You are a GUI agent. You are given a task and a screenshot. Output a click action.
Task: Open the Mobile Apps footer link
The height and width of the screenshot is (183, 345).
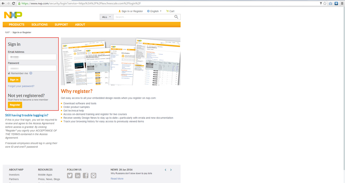45,175
